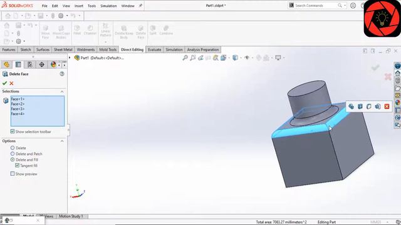Accept Delete Face with green checkmark
This screenshot has width=401, height=225.
(4, 83)
